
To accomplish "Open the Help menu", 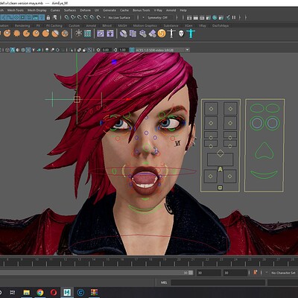I will pos(183,10).
